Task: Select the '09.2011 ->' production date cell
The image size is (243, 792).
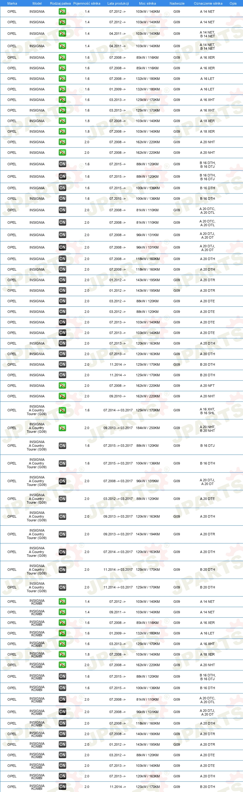Action: click(x=117, y=612)
